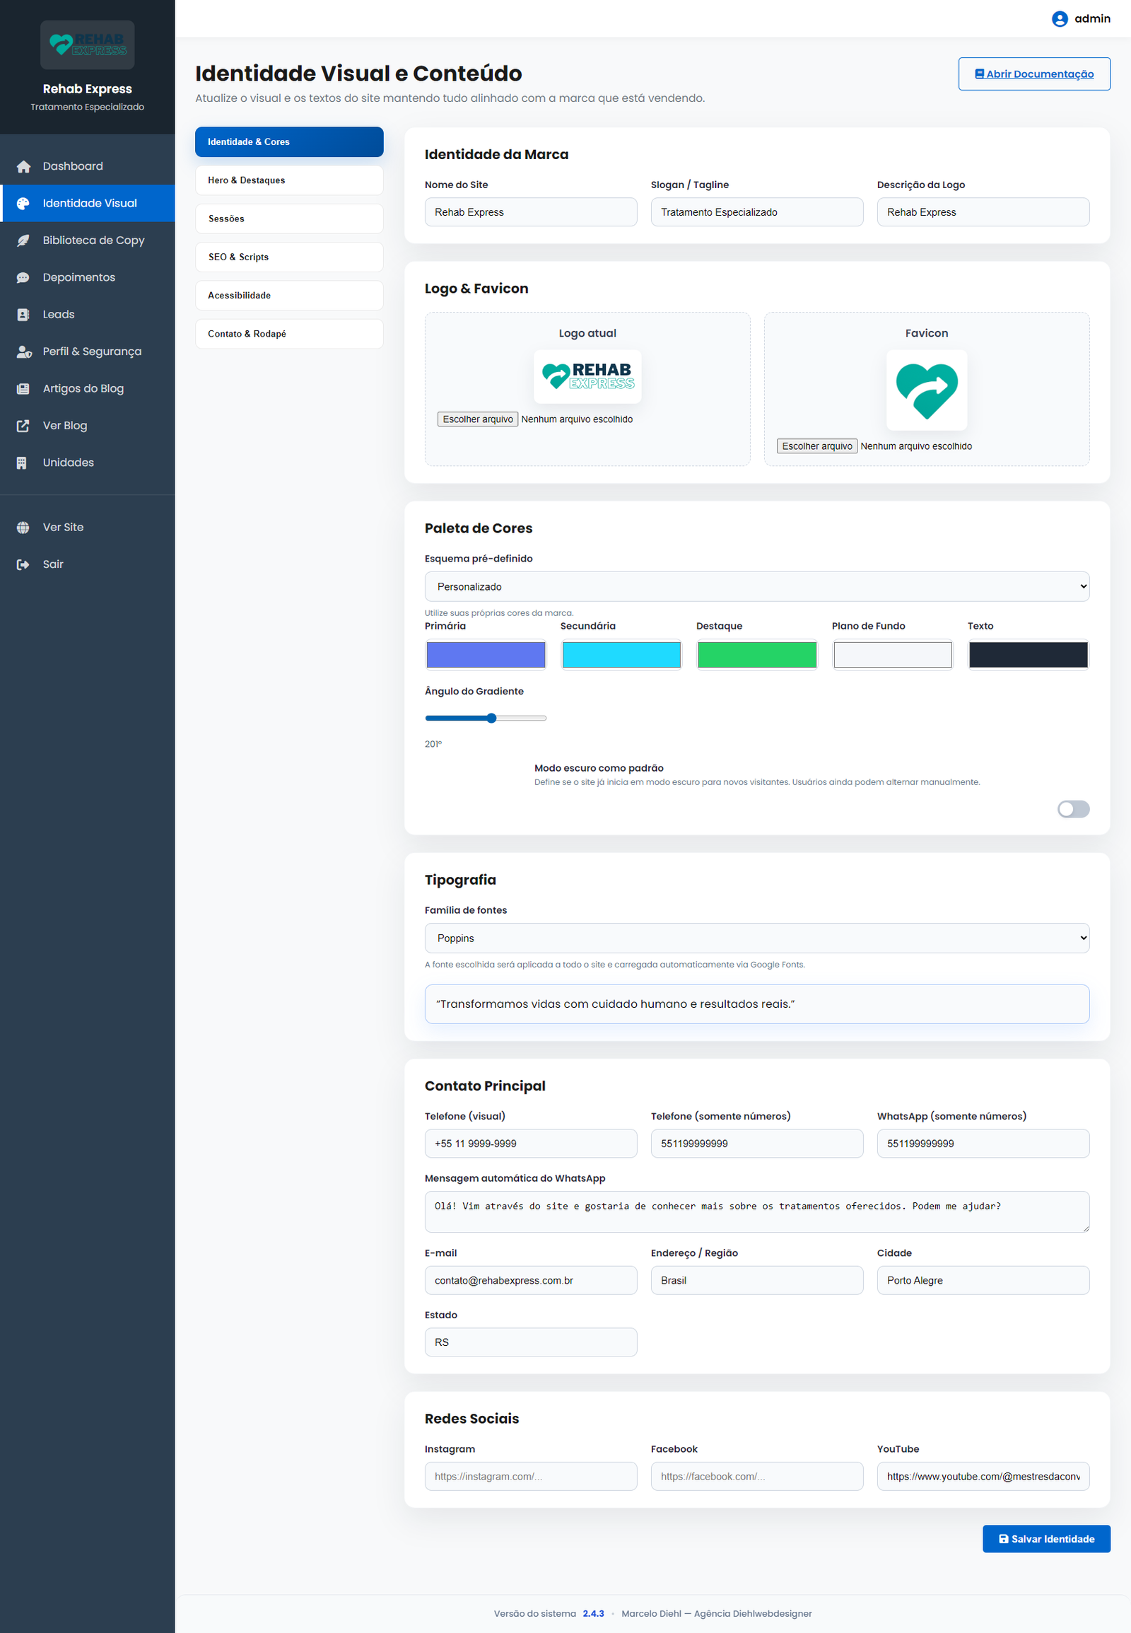Click the admin user avatar icon

1060,19
